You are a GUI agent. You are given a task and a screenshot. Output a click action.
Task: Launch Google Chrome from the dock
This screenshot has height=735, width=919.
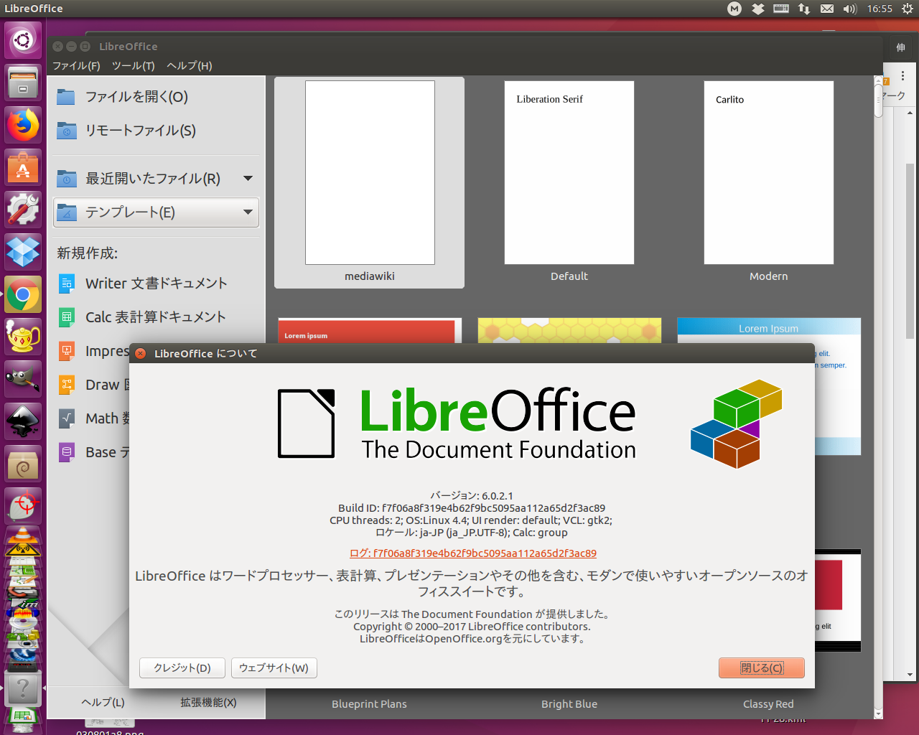[x=23, y=294]
